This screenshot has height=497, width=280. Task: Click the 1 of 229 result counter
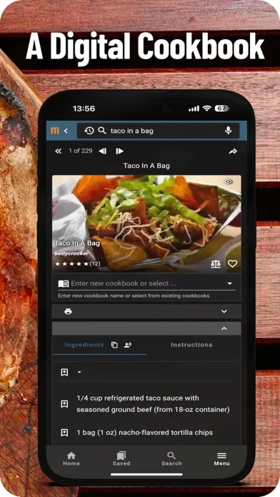tap(81, 151)
